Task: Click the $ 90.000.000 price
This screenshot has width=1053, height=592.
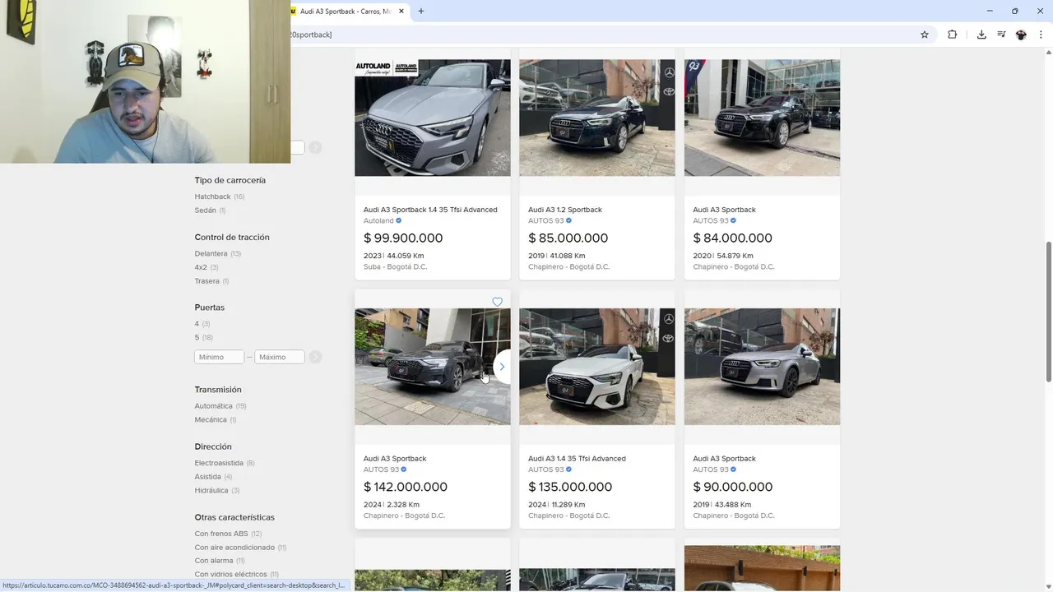Action: coord(733,487)
